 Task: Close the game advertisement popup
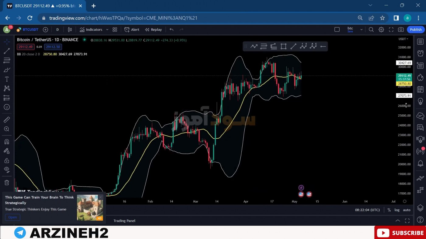[100, 197]
